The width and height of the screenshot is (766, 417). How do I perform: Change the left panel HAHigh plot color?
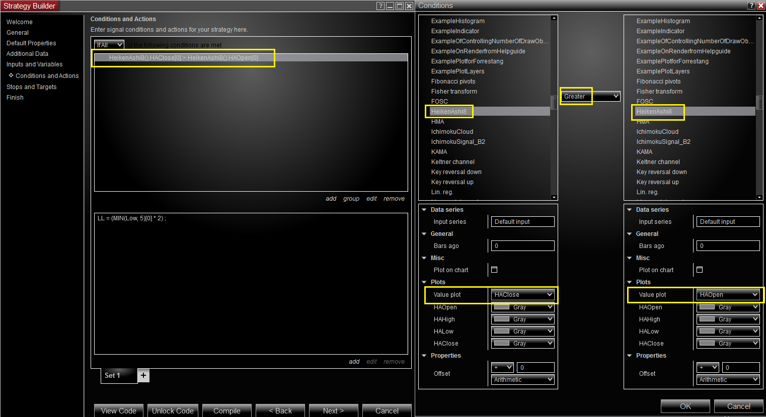pos(523,319)
